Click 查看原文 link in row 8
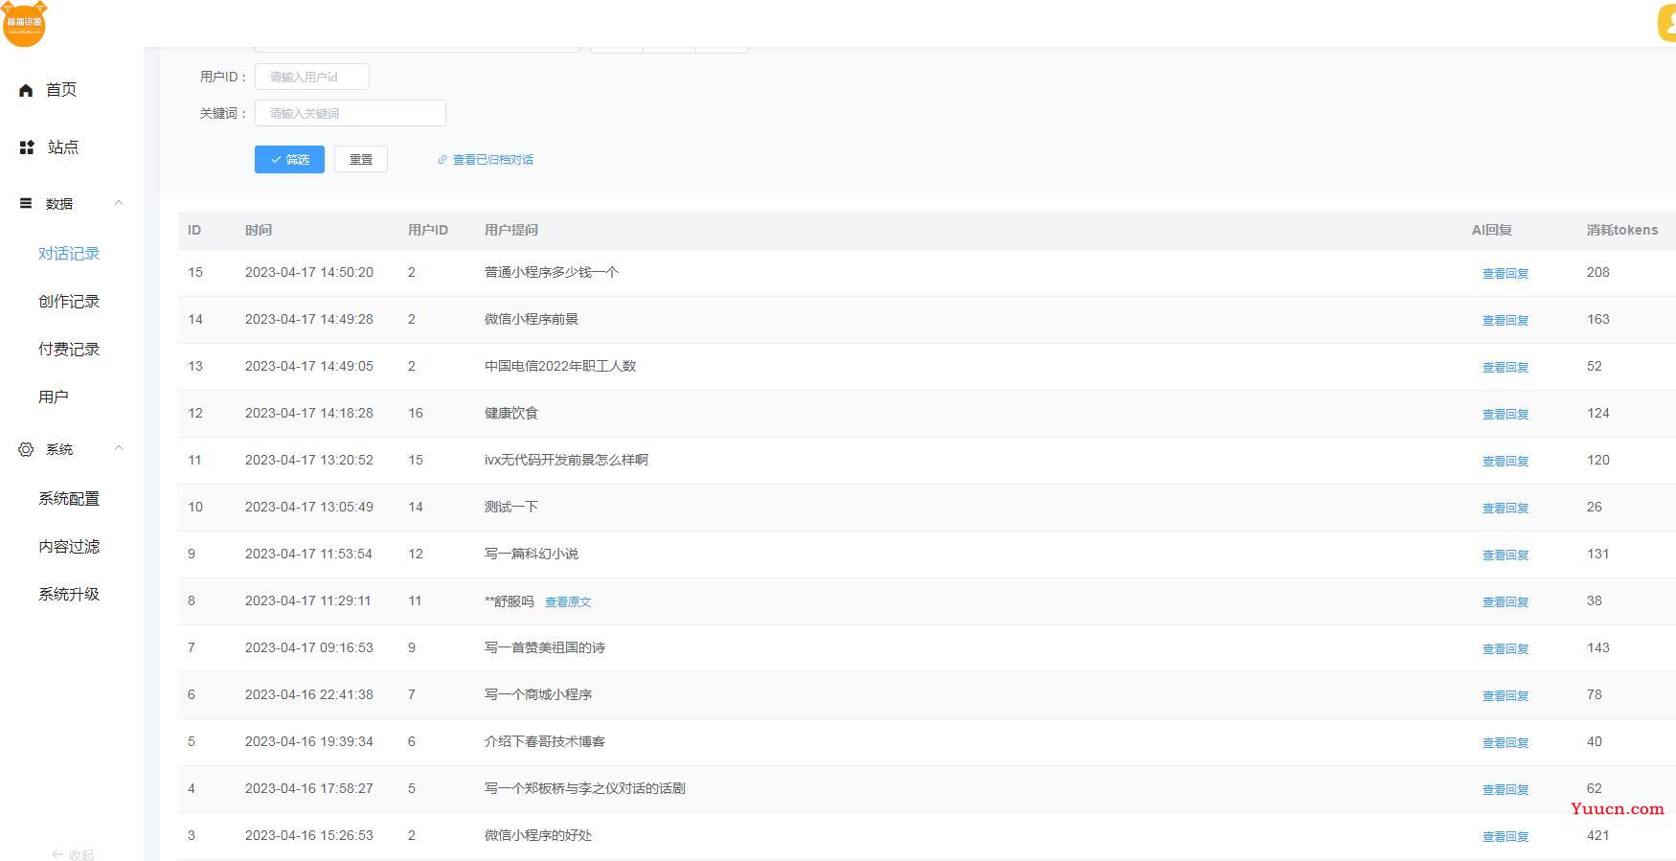Image resolution: width=1676 pixels, height=861 pixels. tap(568, 602)
